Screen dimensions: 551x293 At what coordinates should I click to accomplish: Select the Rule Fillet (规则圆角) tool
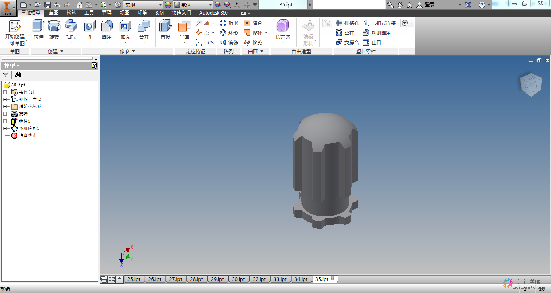(377, 33)
